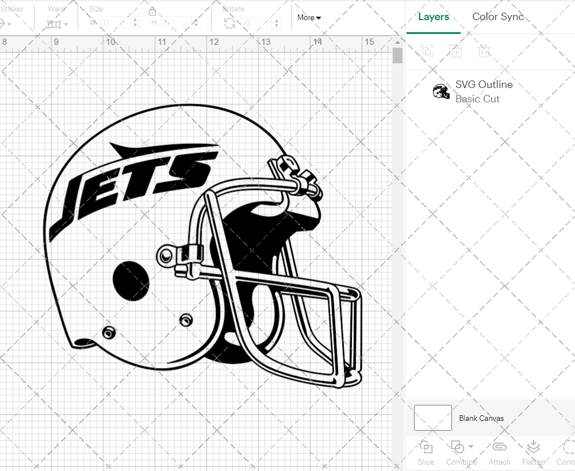This screenshot has width=575, height=471.
Task: Click the Group icon in Layers panel
Action: tap(427, 51)
